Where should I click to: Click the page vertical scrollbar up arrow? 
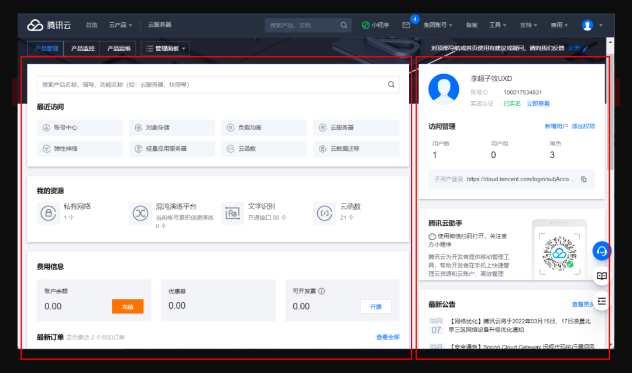tap(610, 42)
